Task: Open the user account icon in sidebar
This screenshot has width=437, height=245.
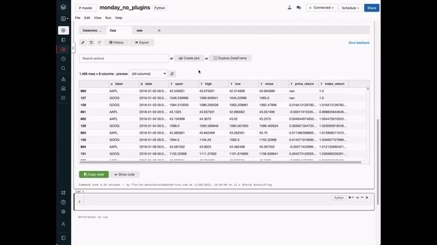Action: coord(64,224)
